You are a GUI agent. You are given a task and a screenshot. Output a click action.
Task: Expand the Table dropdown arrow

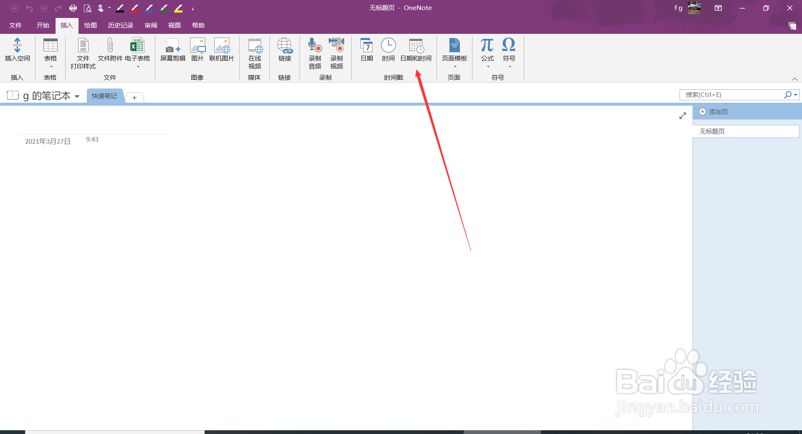click(51, 67)
